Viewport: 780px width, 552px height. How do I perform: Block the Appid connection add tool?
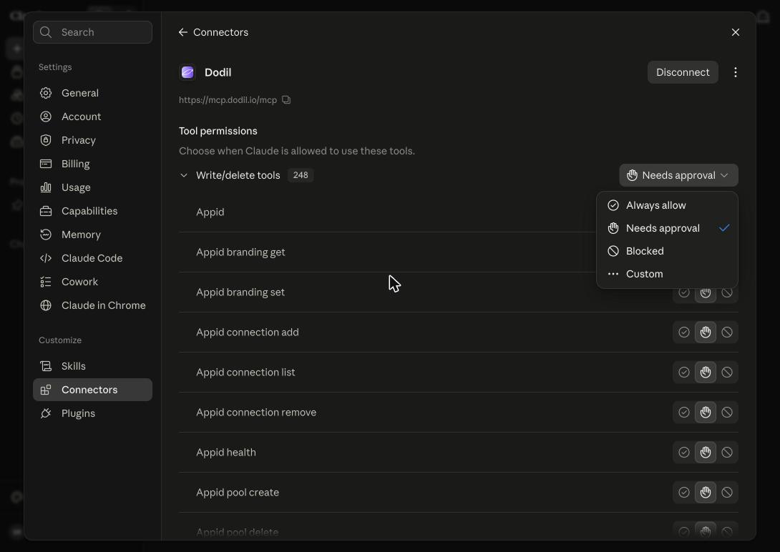(727, 332)
